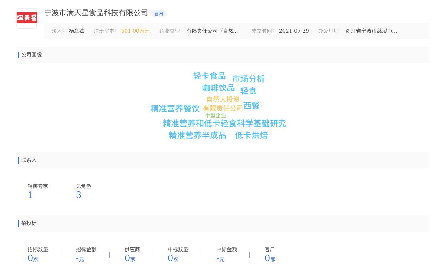
Task: Click word cloud tag 自然人投资
Action: (x=223, y=99)
